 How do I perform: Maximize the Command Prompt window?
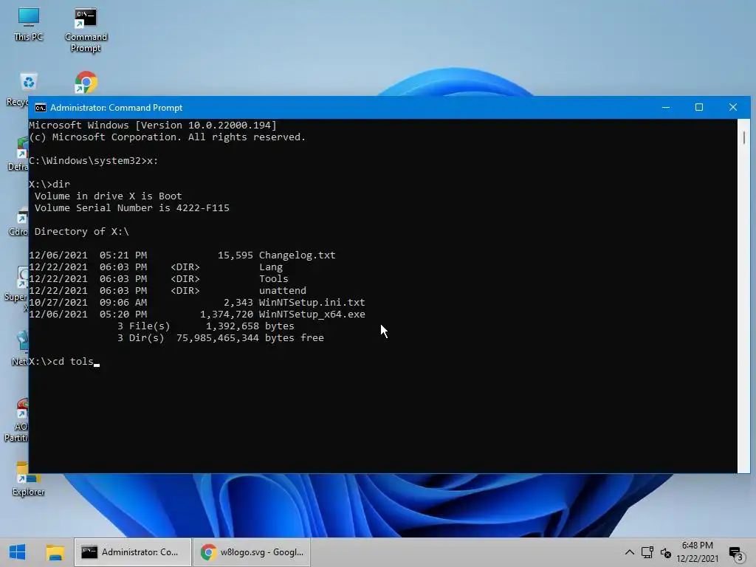point(698,107)
